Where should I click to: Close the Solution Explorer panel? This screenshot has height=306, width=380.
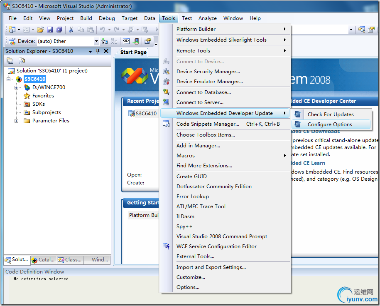[106, 51]
